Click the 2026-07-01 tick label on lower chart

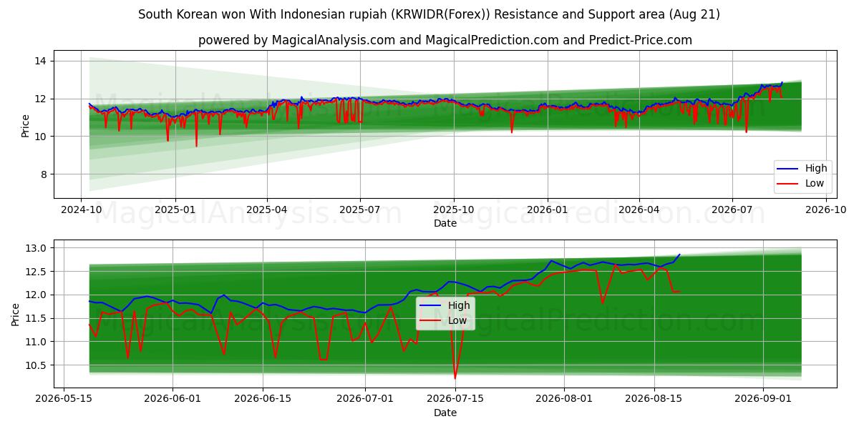point(366,400)
